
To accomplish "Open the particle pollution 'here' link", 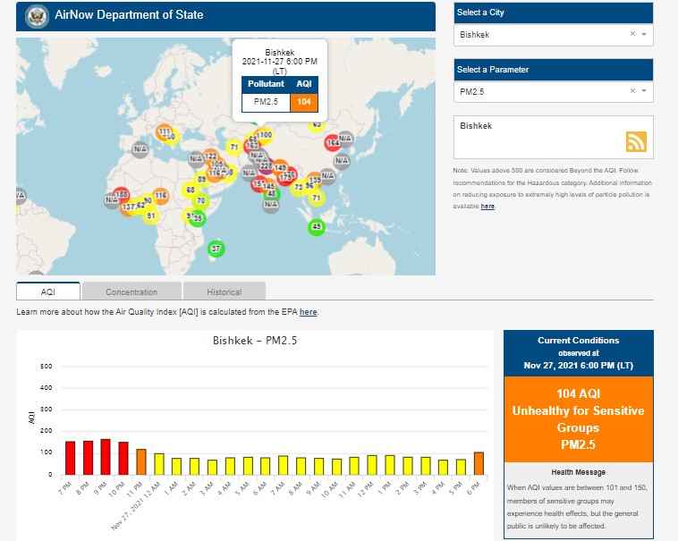I will [x=487, y=207].
